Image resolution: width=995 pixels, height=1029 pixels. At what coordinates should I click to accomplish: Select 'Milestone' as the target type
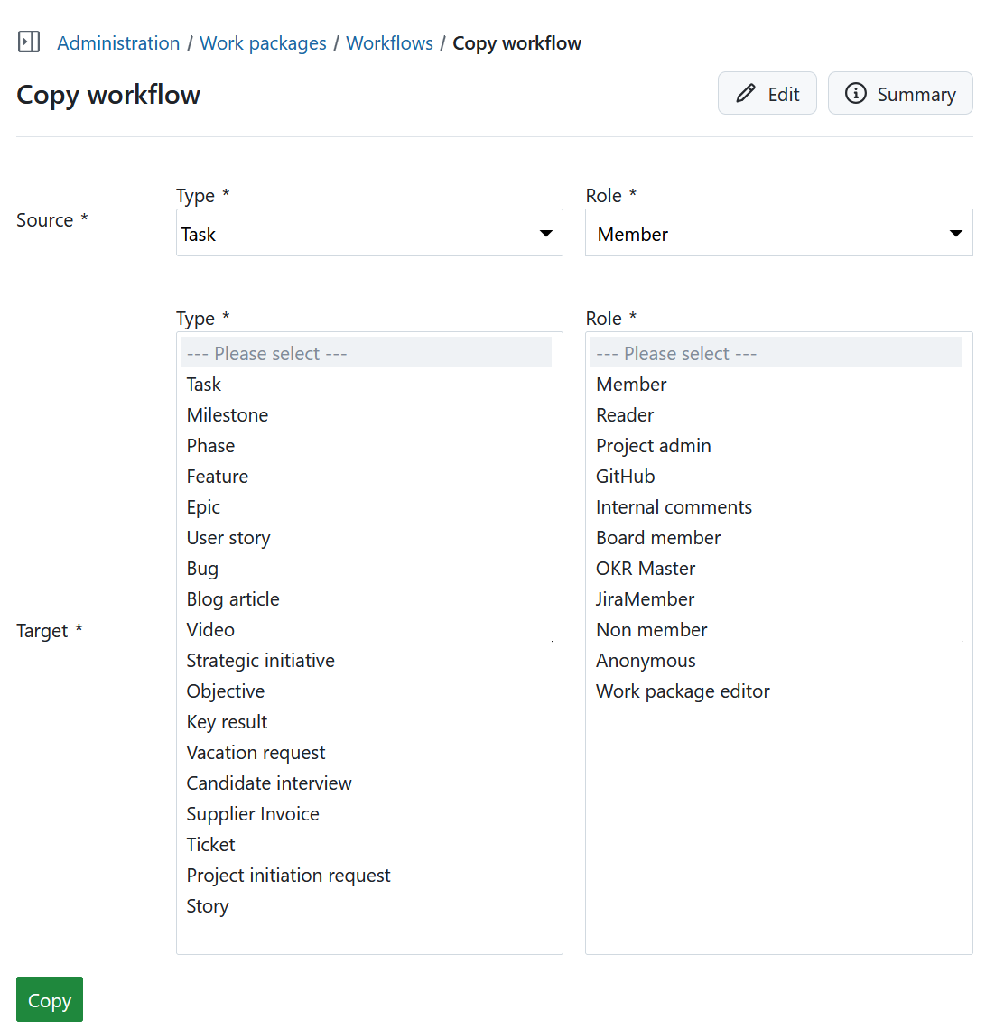(x=227, y=414)
